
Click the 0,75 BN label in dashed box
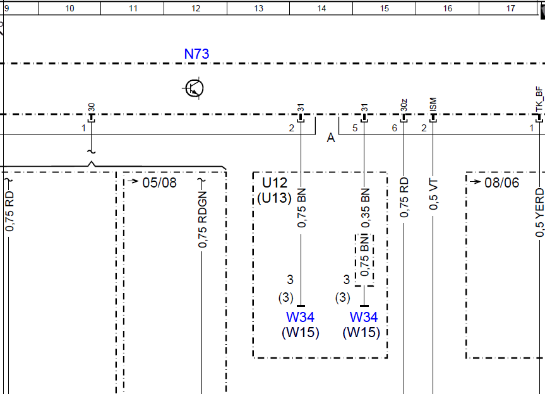(x=364, y=256)
